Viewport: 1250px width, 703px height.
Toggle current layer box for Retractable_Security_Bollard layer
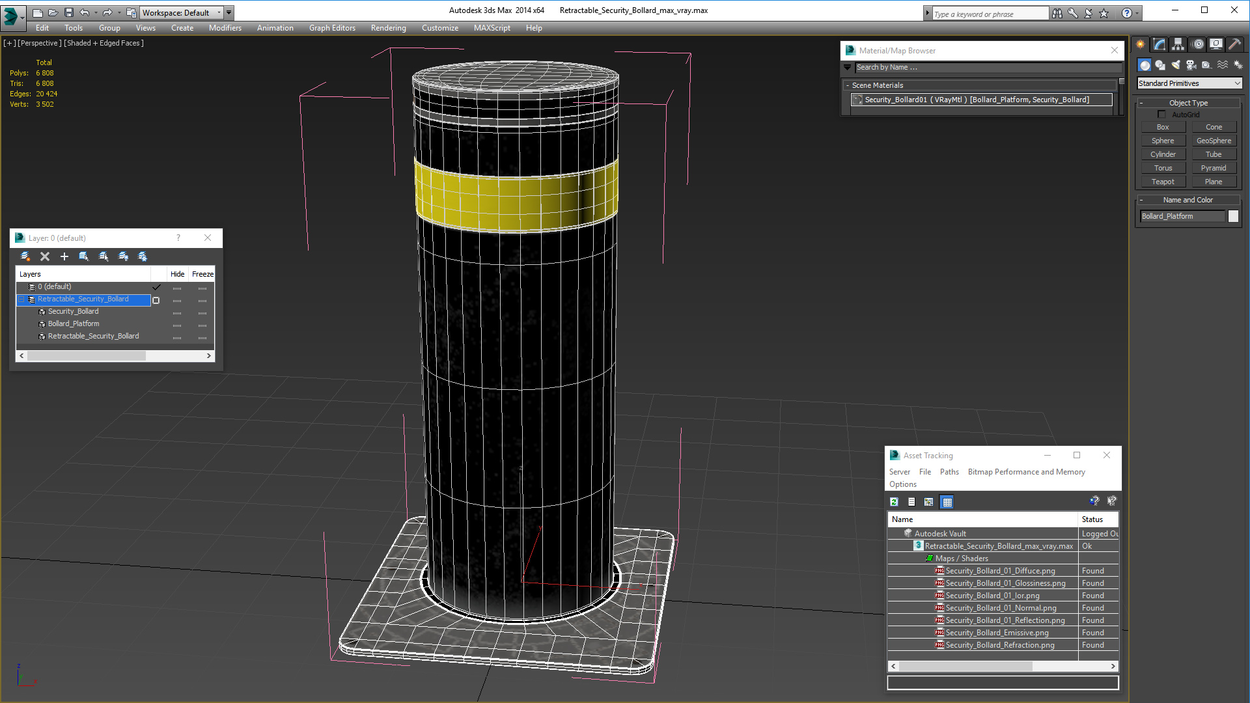pos(156,300)
